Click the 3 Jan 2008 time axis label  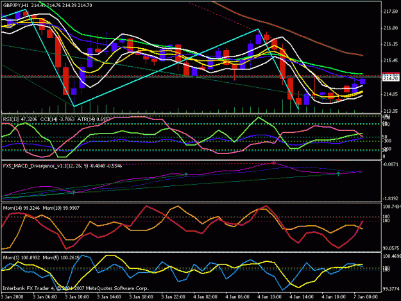pyautogui.click(x=12, y=297)
